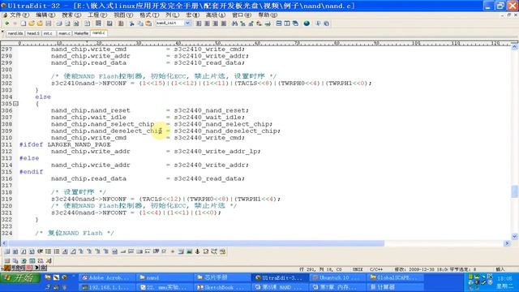
Task: Click the 插入 insert-mode status indicator
Action: (x=500, y=269)
